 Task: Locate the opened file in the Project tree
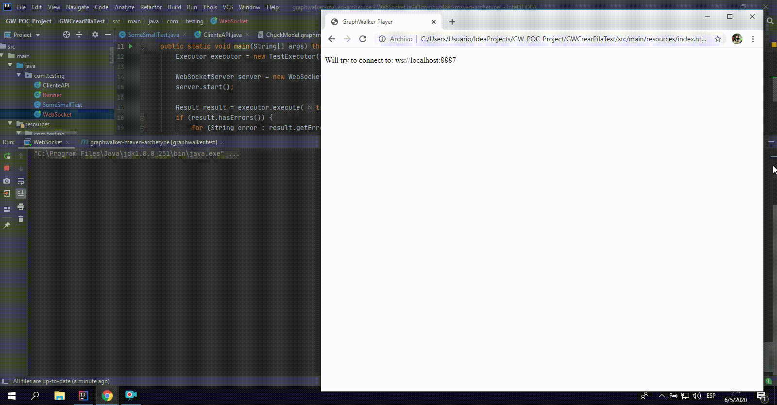(x=67, y=34)
